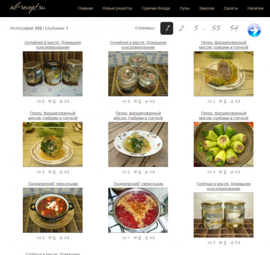This screenshot has width=270, height=255.
Task: Click views eye icon under borscht bowl photo
Action: click(39, 238)
